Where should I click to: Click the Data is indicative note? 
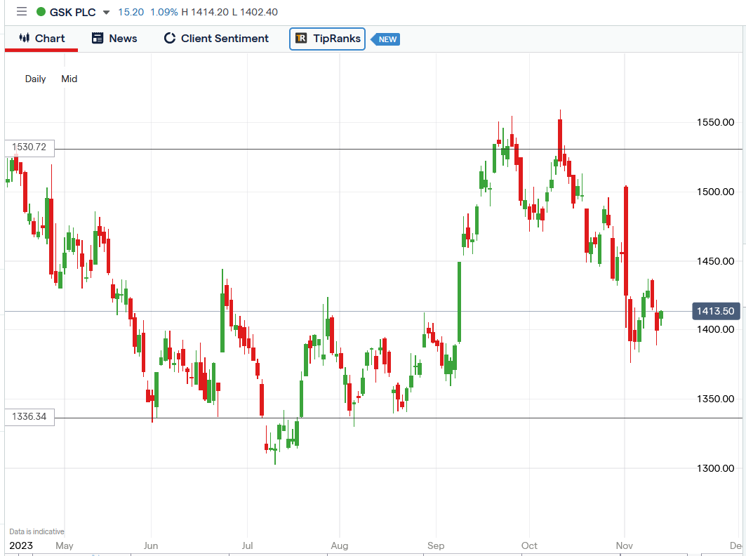tap(36, 531)
